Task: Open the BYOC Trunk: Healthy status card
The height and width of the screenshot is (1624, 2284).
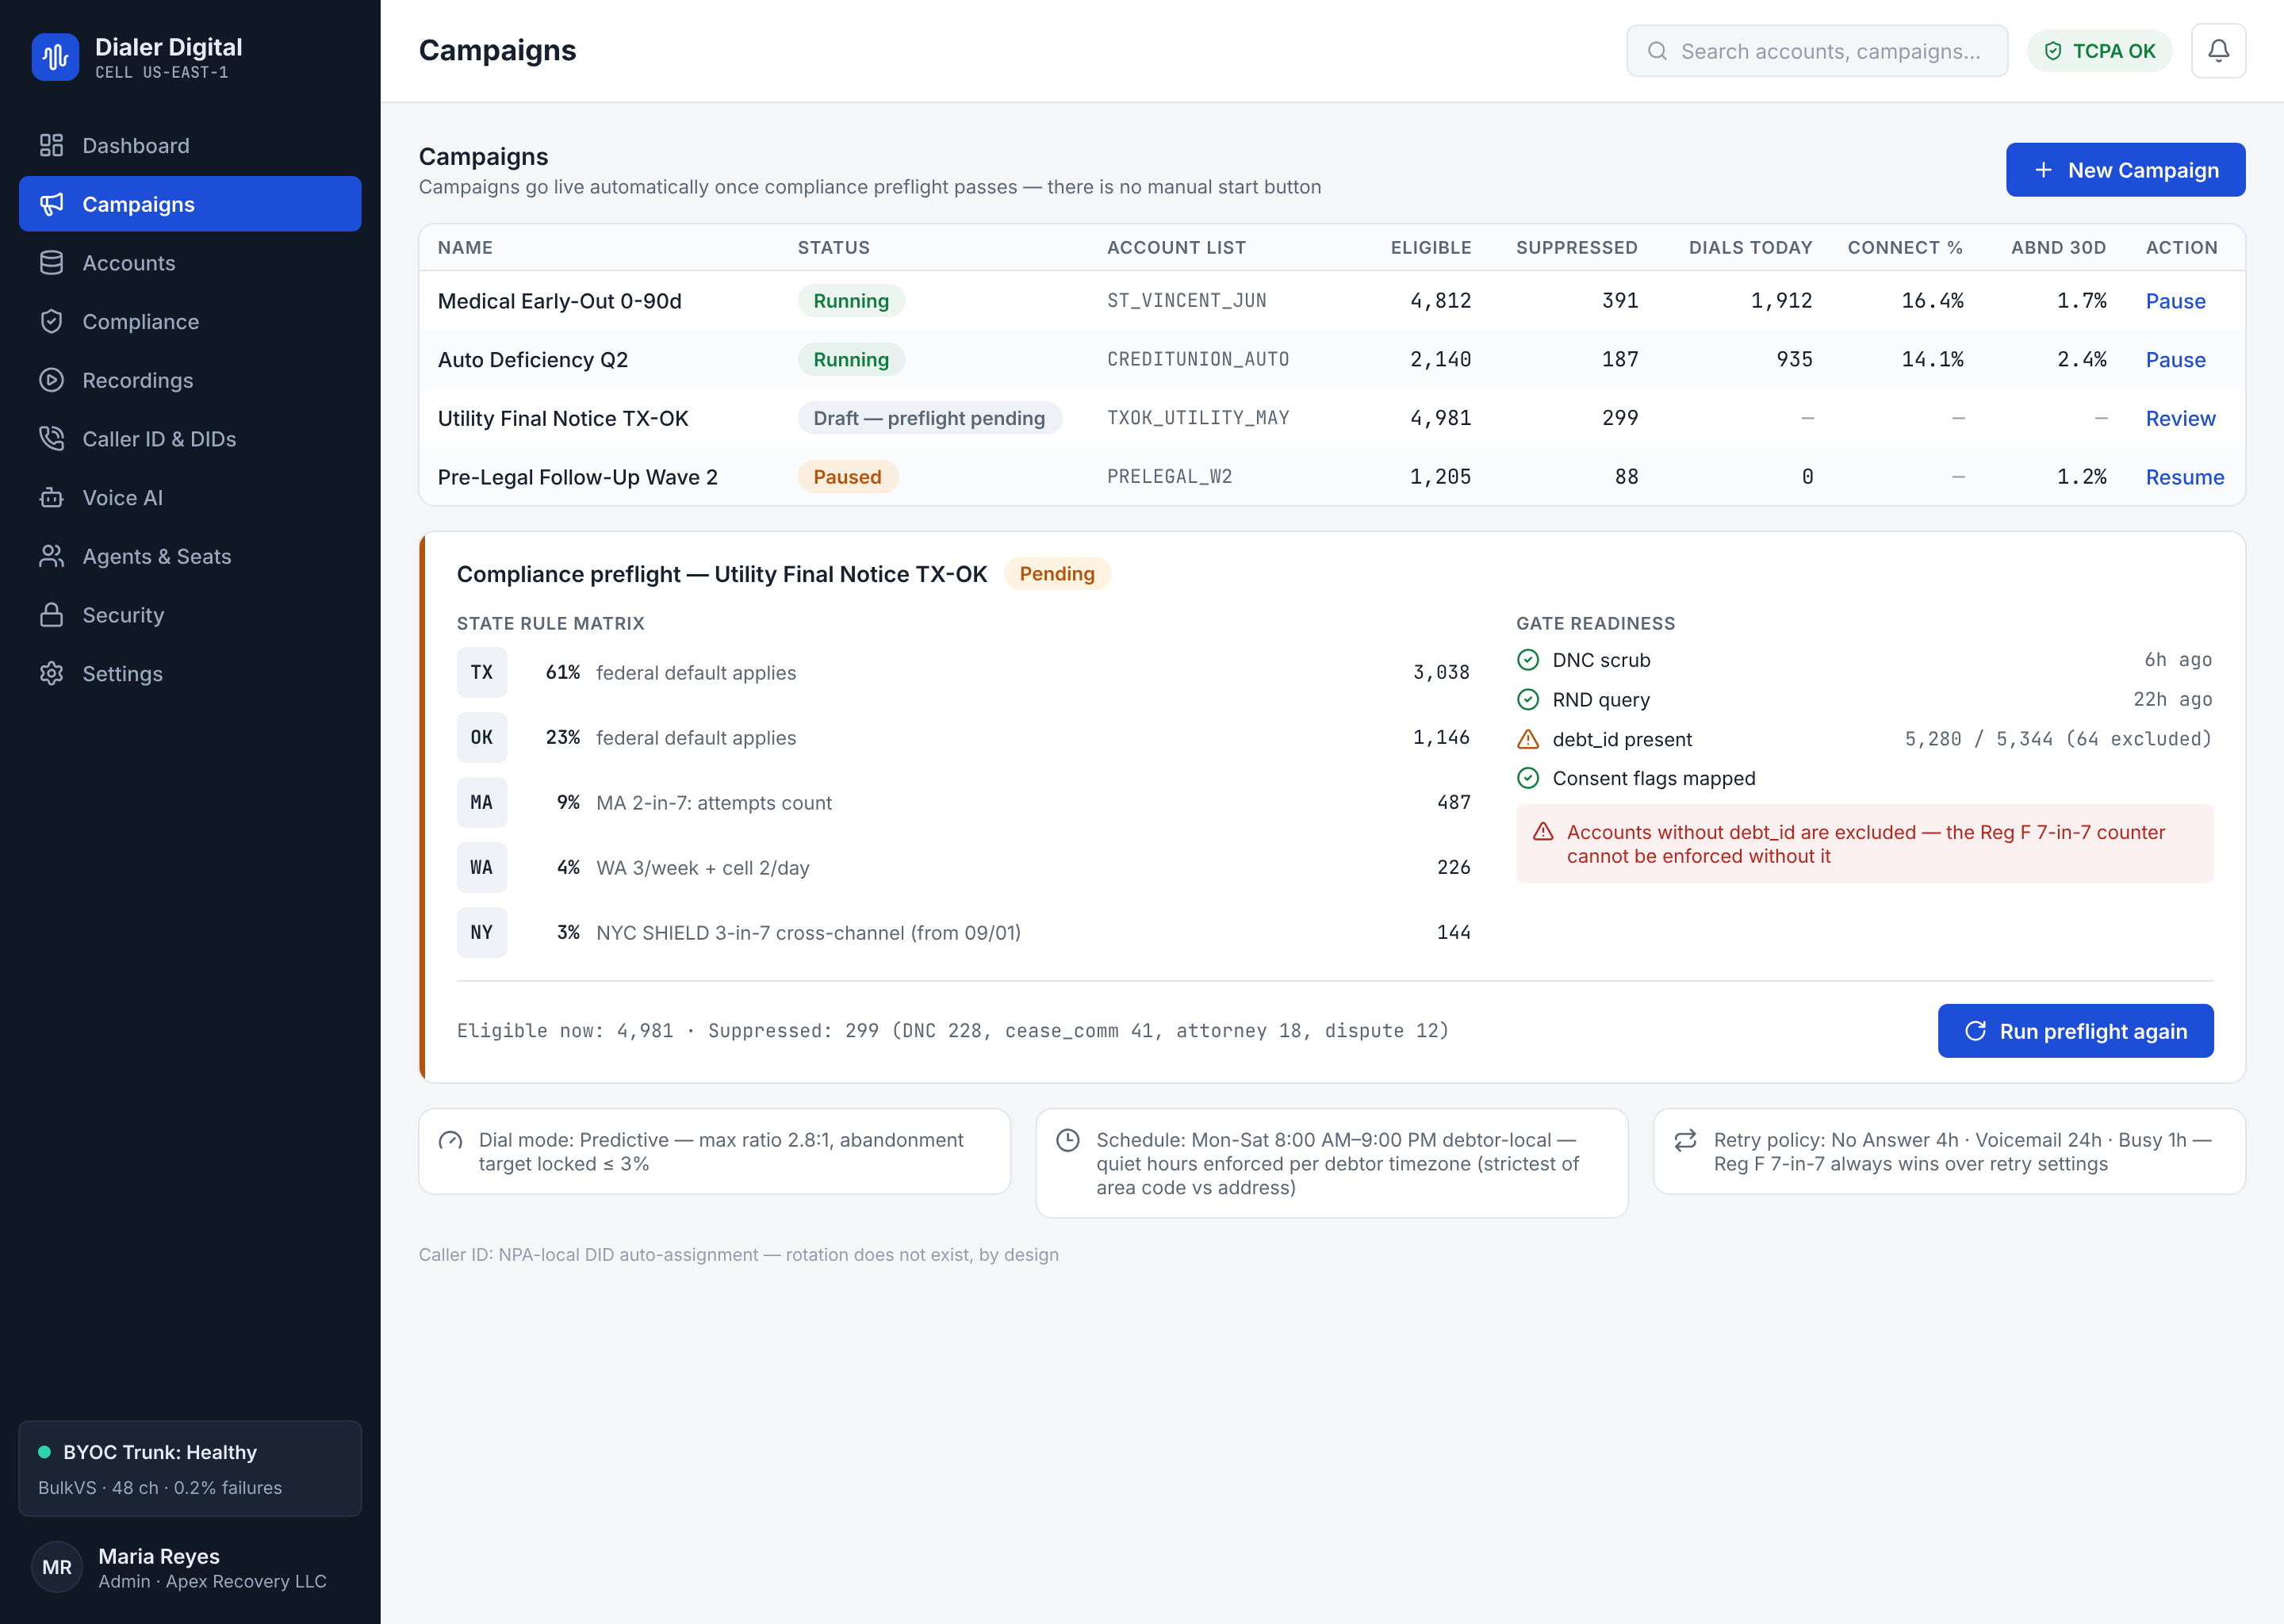Action: coord(190,1469)
